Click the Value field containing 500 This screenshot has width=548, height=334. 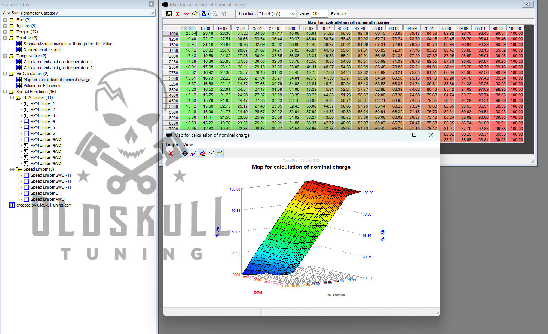click(x=320, y=14)
